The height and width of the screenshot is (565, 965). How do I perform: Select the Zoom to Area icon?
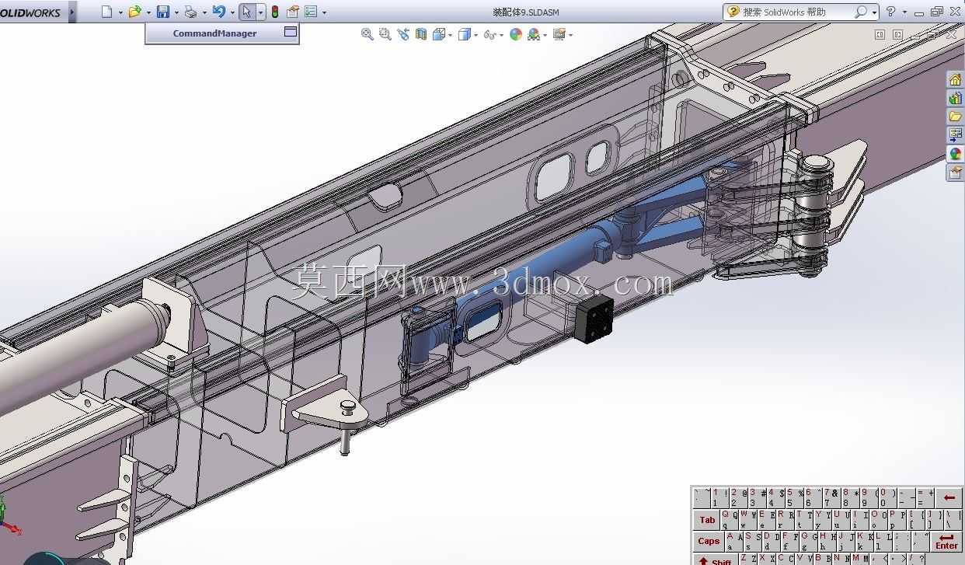(x=385, y=34)
